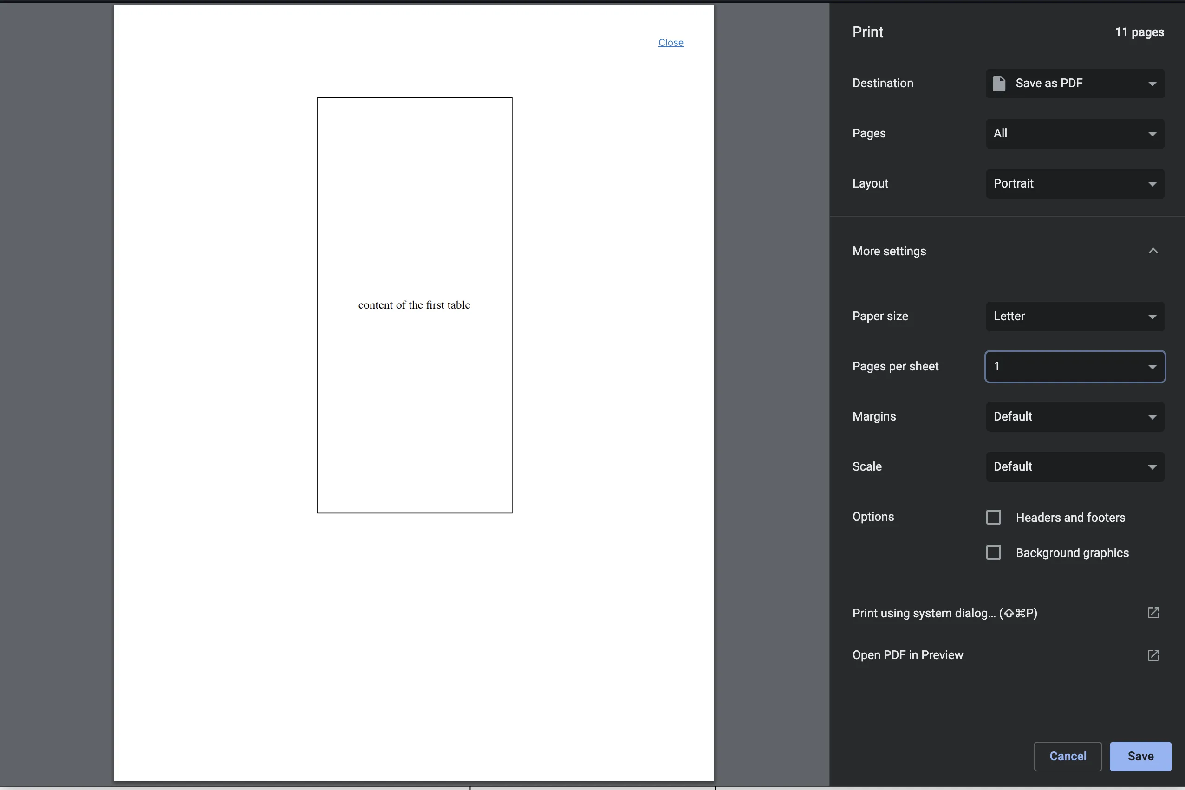1185x790 pixels.
Task: Open the Pages dropdown set to All
Action: point(1074,134)
